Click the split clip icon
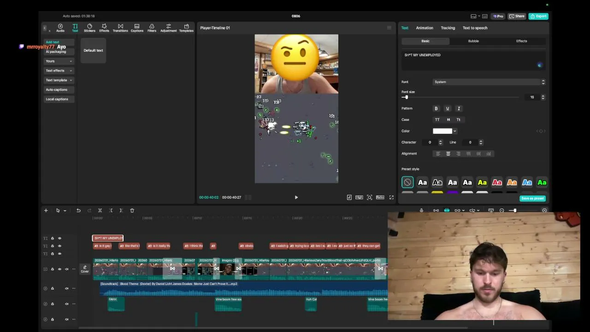The width and height of the screenshot is (590, 332). point(100,210)
